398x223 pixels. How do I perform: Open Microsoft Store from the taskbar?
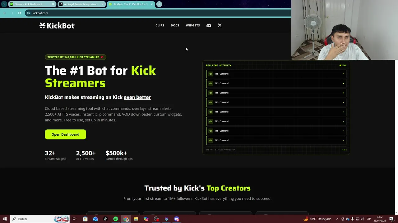(85, 219)
